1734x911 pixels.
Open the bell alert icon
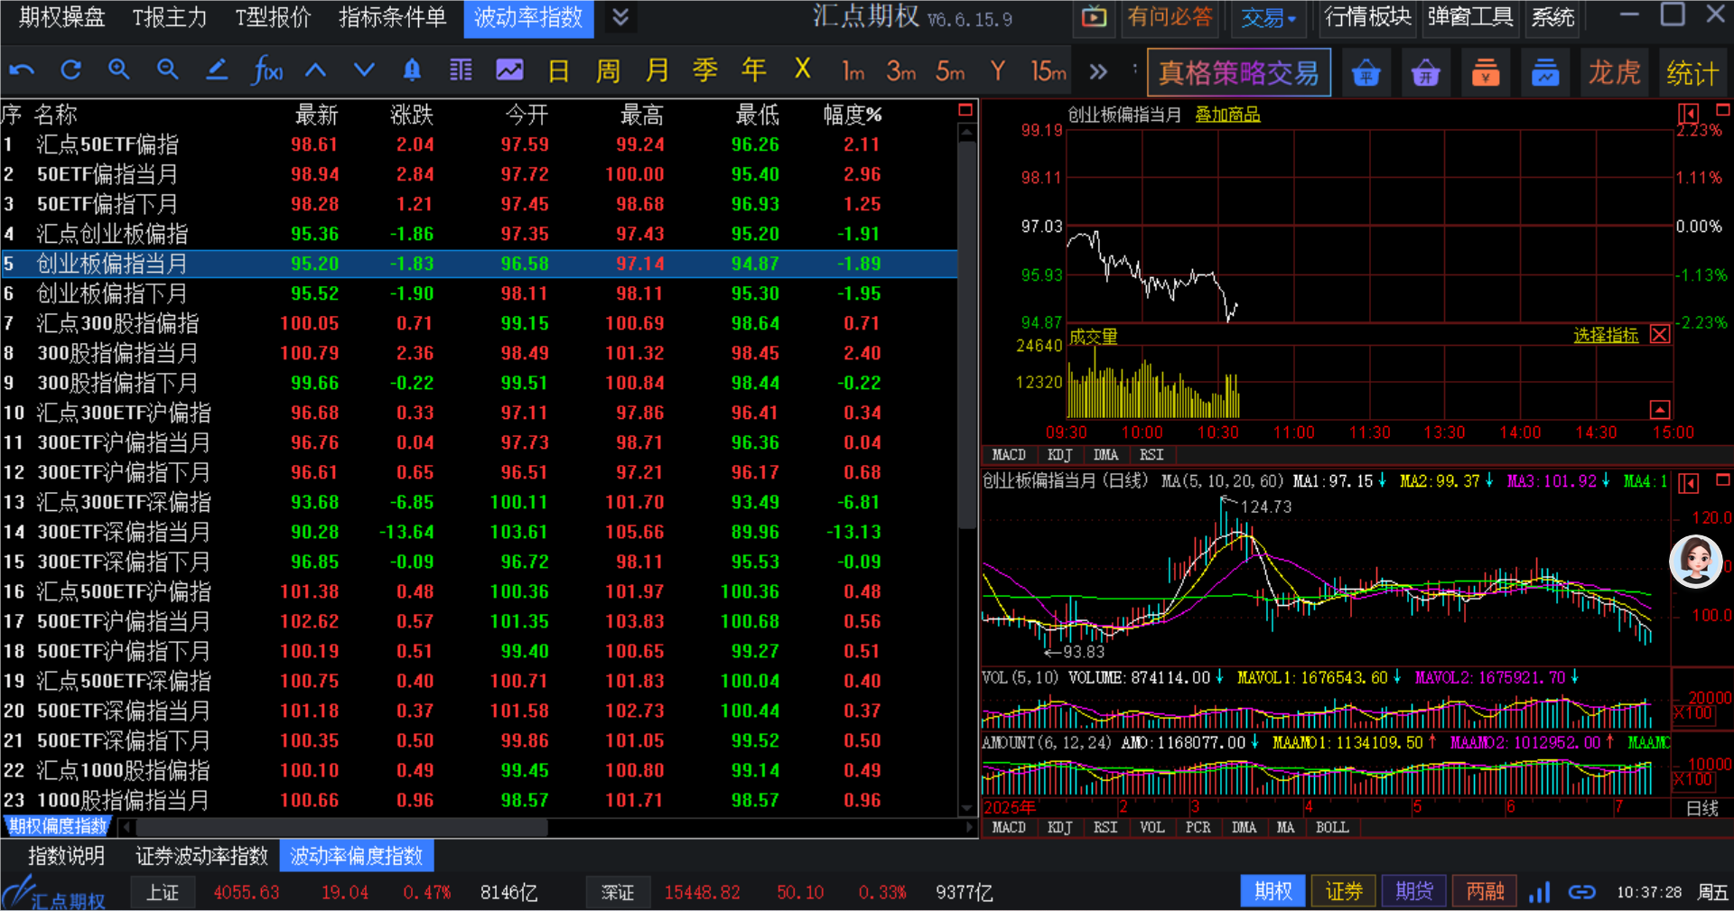pos(413,70)
